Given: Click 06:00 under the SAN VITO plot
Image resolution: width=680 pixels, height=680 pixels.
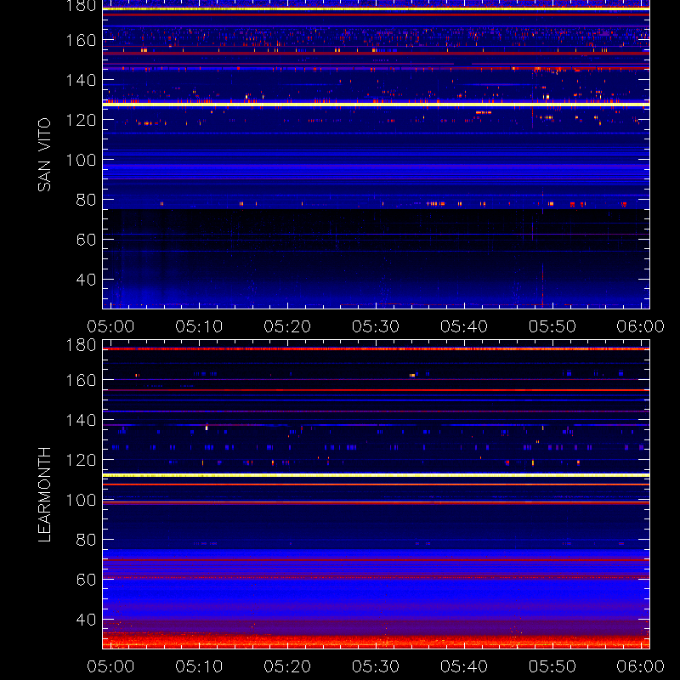Looking at the screenshot, I should pos(641,326).
